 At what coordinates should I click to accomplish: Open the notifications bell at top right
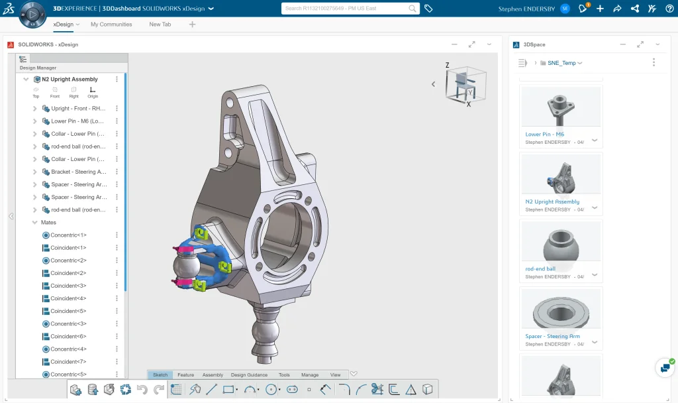[x=581, y=9]
